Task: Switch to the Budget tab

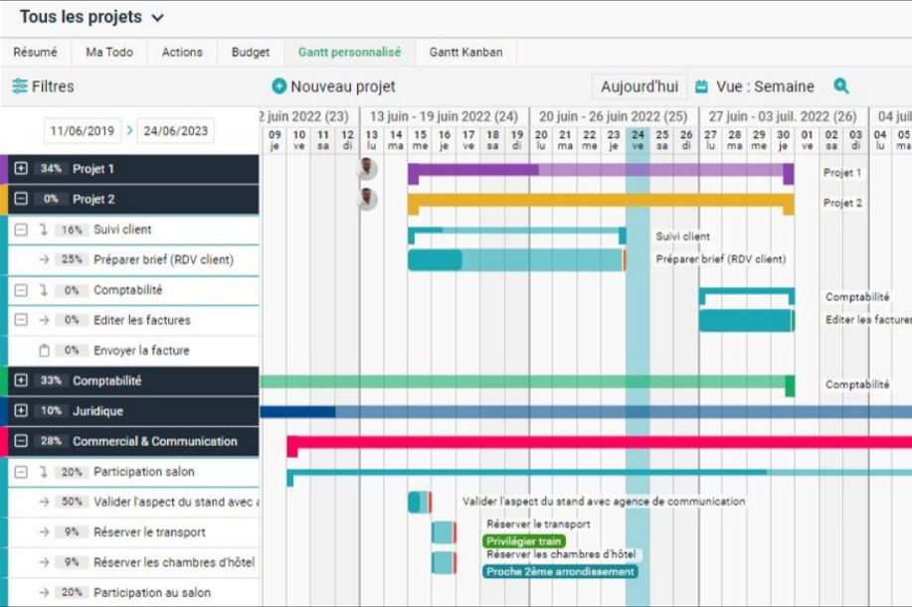Action: click(x=250, y=53)
